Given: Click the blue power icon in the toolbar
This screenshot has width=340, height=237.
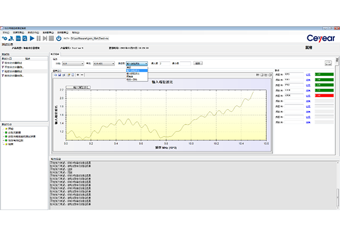Looking at the screenshot, I should click(59, 39).
